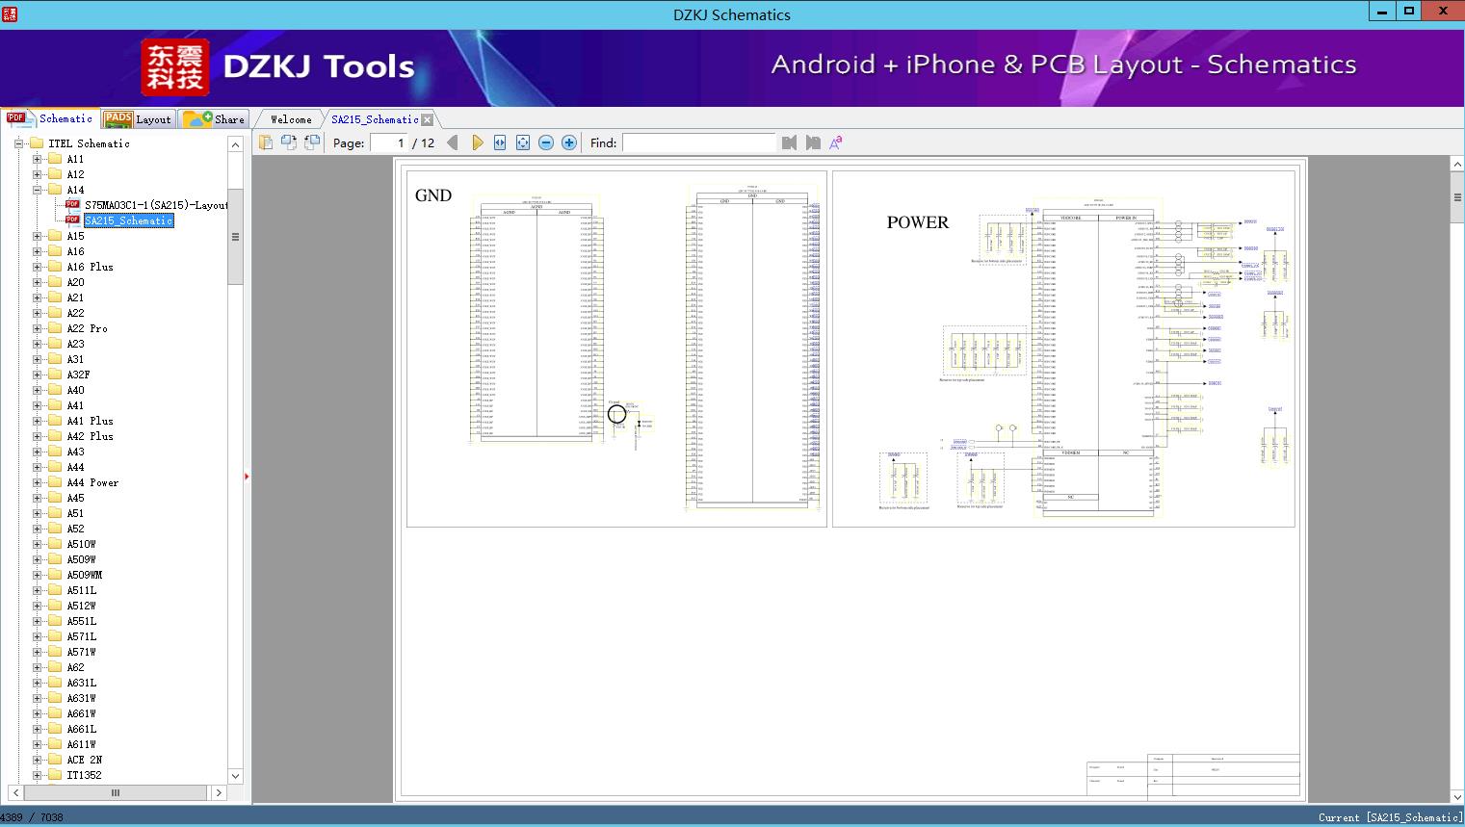Click the zoom in plus icon
The height and width of the screenshot is (827, 1465).
pos(569,142)
